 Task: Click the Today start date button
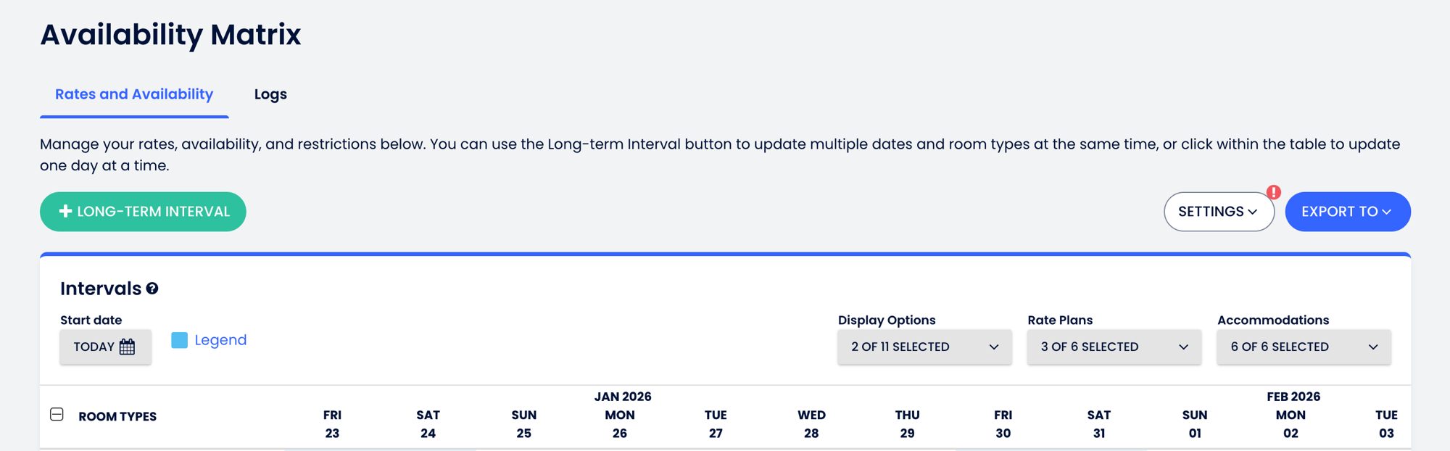[105, 347]
